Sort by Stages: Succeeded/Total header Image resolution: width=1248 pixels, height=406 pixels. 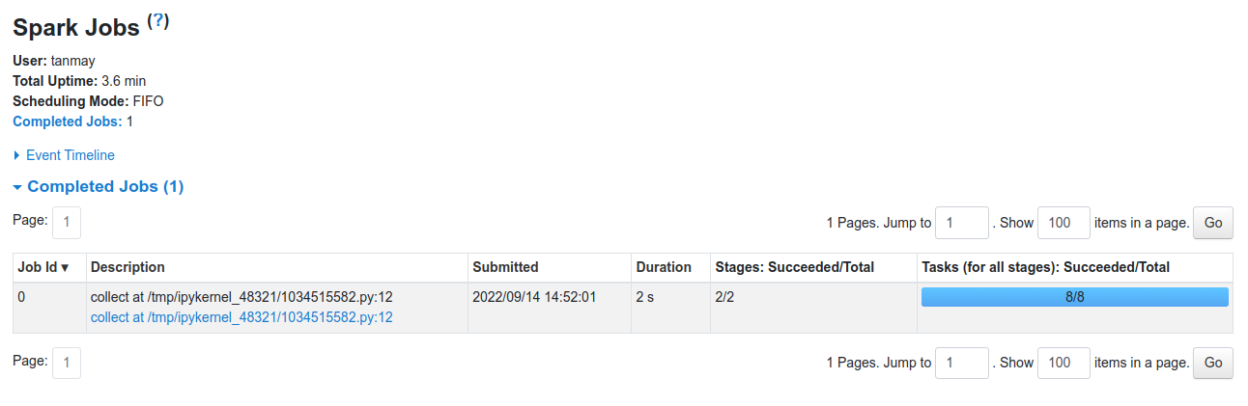tap(794, 267)
